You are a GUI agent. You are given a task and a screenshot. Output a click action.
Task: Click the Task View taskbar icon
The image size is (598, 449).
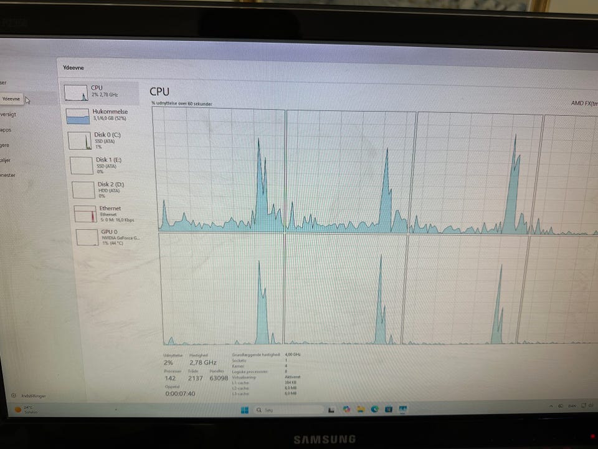331,410
